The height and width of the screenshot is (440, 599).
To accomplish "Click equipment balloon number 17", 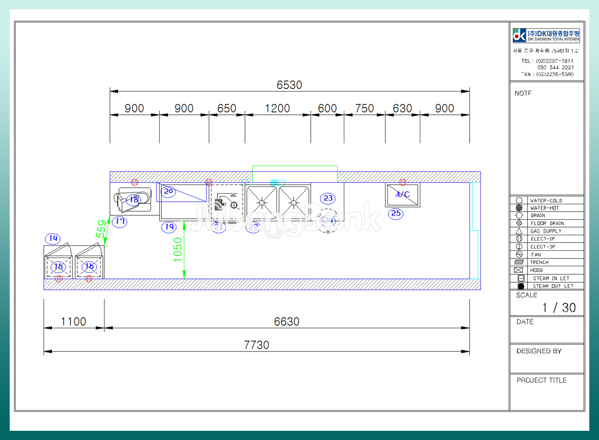I will click(x=119, y=222).
